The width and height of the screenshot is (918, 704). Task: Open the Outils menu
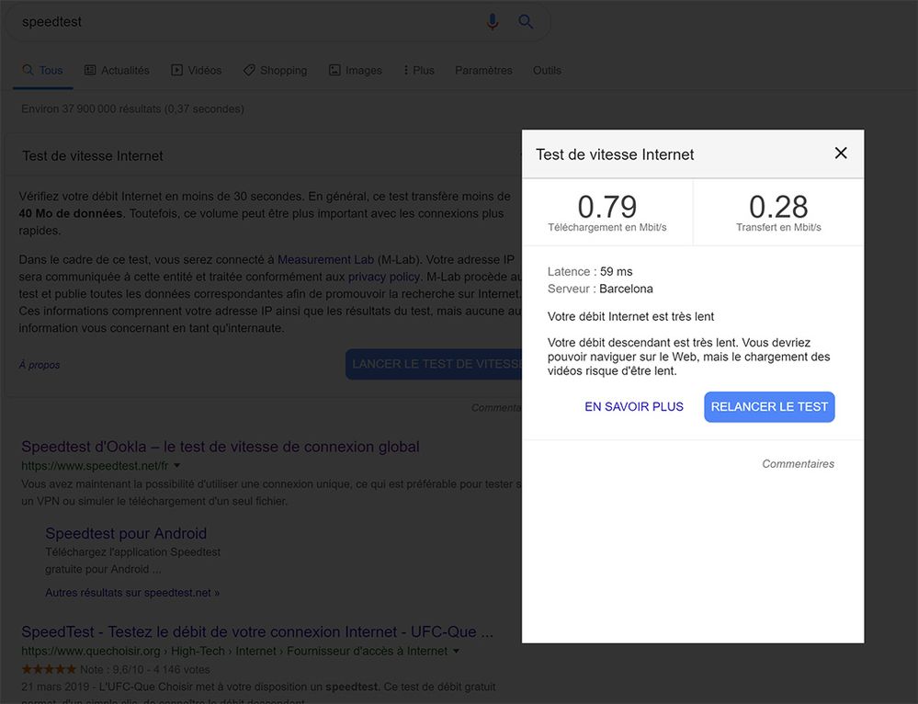tap(547, 70)
